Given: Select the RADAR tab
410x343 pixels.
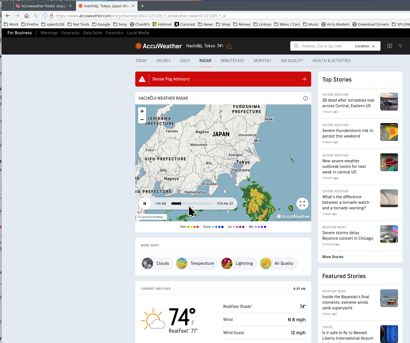Looking at the screenshot, I should 205,61.
